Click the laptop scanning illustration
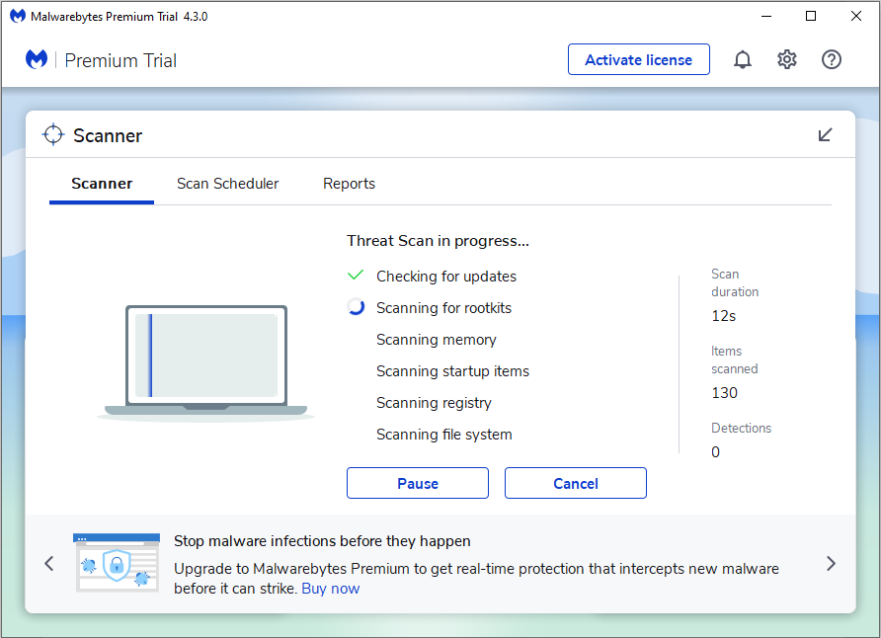Image resolution: width=881 pixels, height=638 pixels. tap(206, 362)
